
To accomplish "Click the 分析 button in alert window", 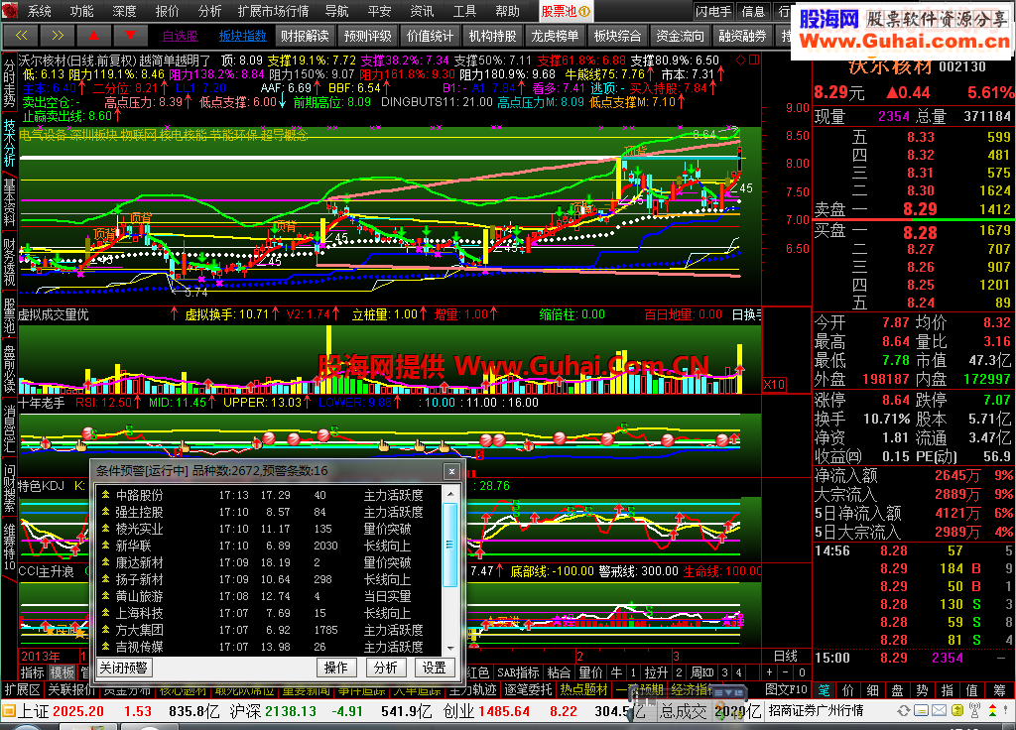I will pos(386,668).
